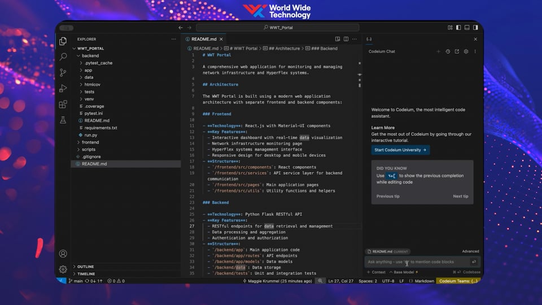Select the Codeium panel tab icon

(x=369, y=39)
